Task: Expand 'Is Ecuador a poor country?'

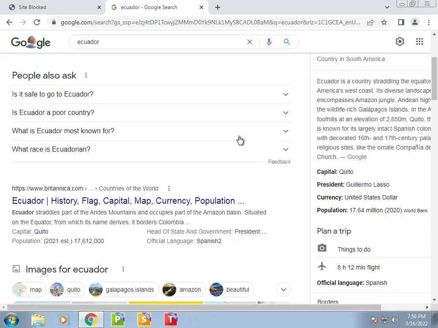Action: [x=151, y=113]
